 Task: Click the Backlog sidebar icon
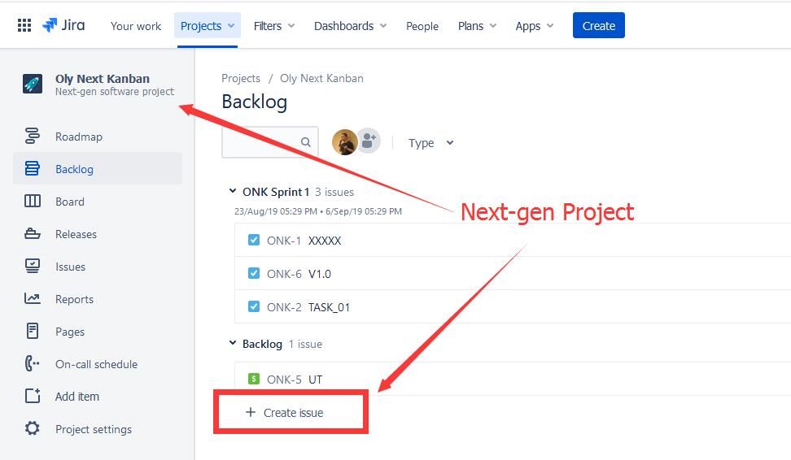(x=33, y=169)
